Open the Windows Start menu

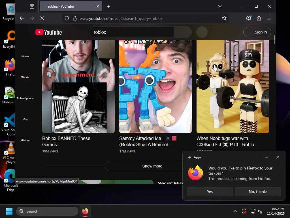pyautogui.click(x=9, y=211)
